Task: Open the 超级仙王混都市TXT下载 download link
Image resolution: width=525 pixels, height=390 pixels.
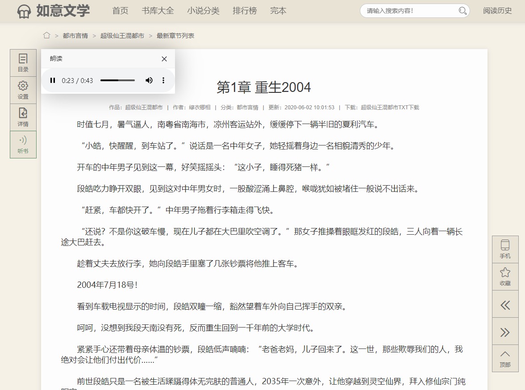Action: tap(390, 108)
